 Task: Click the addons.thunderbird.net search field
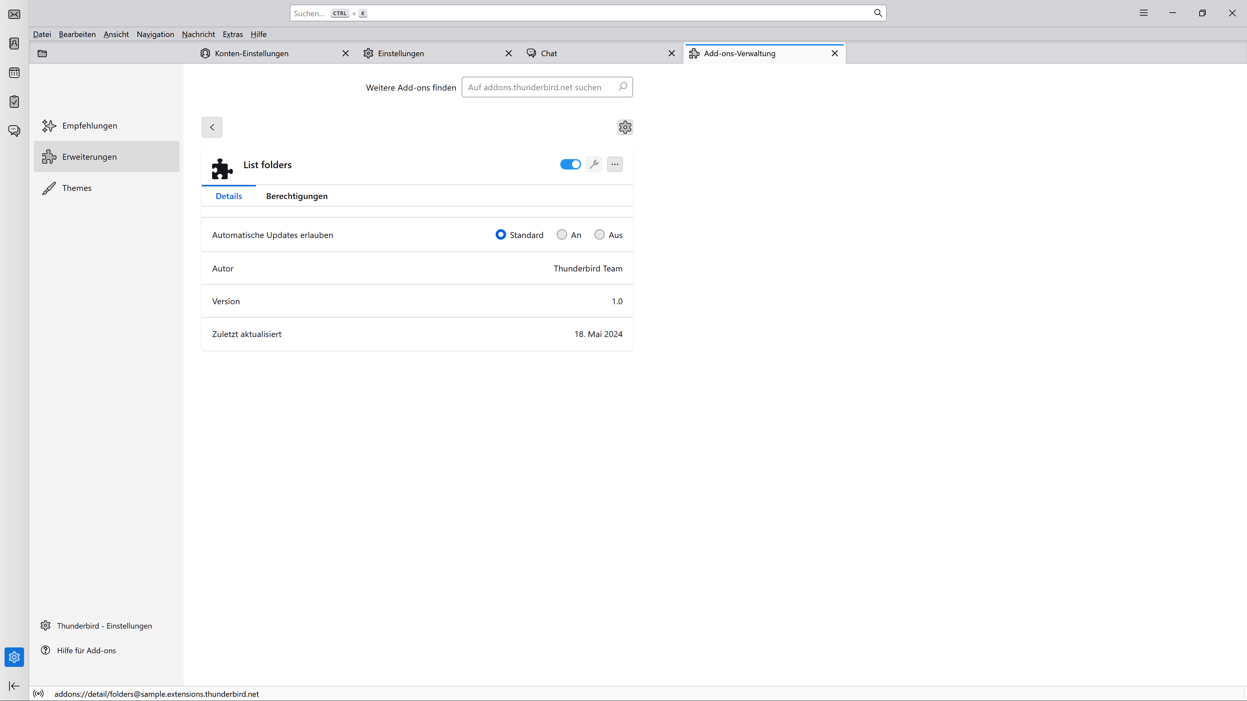point(547,87)
